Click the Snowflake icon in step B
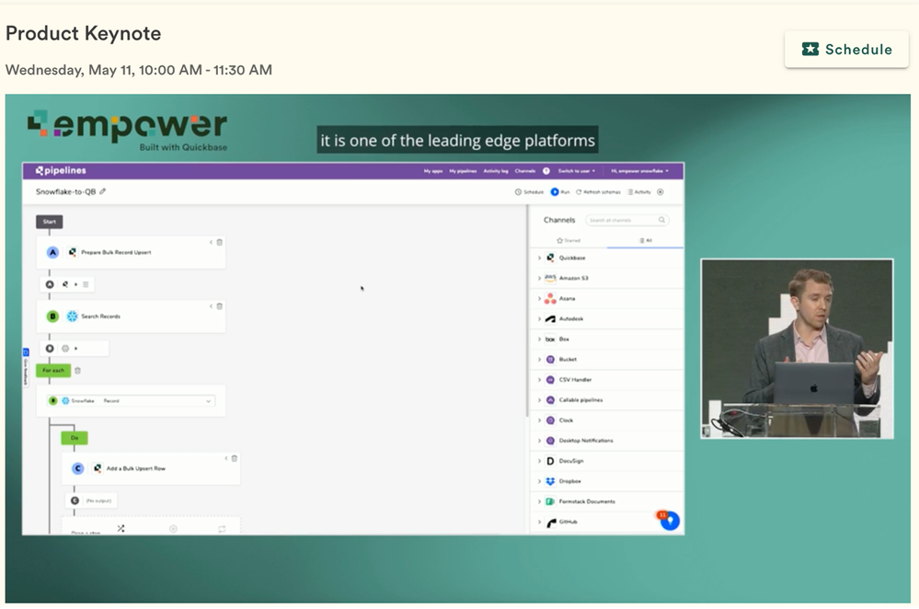The width and height of the screenshot is (919, 609). [72, 316]
